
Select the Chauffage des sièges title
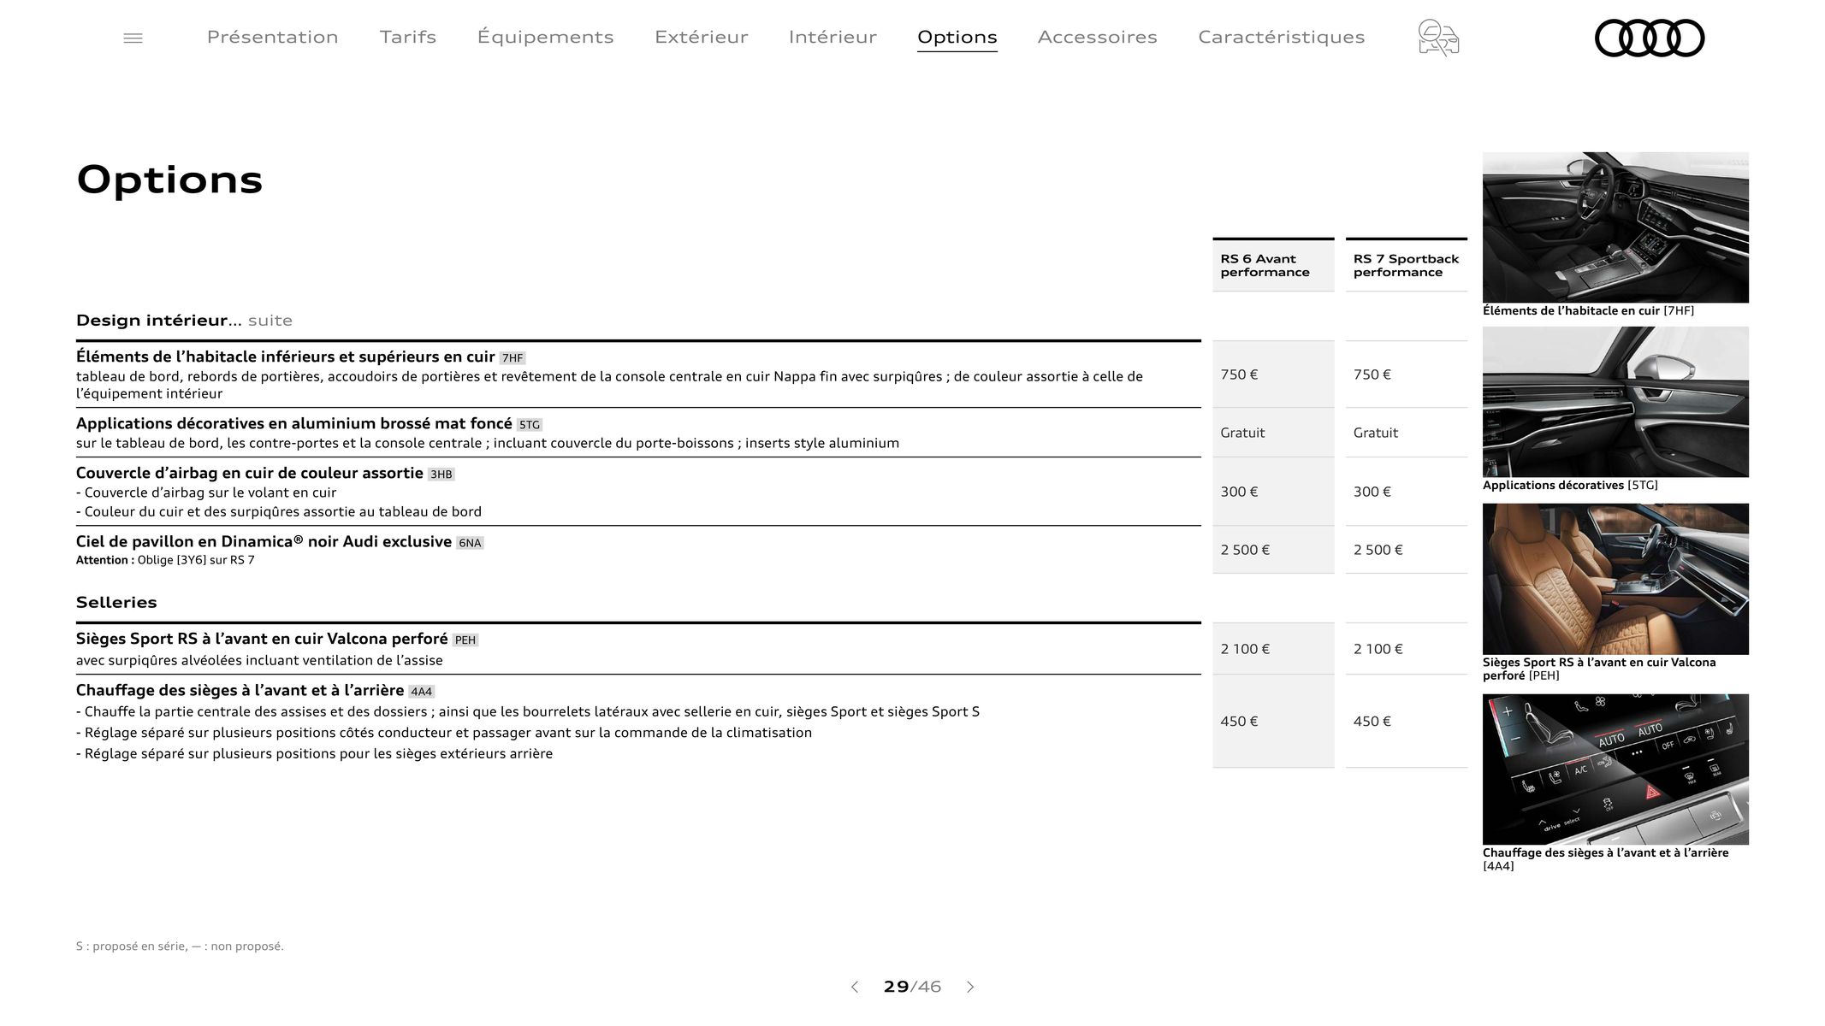coord(240,690)
